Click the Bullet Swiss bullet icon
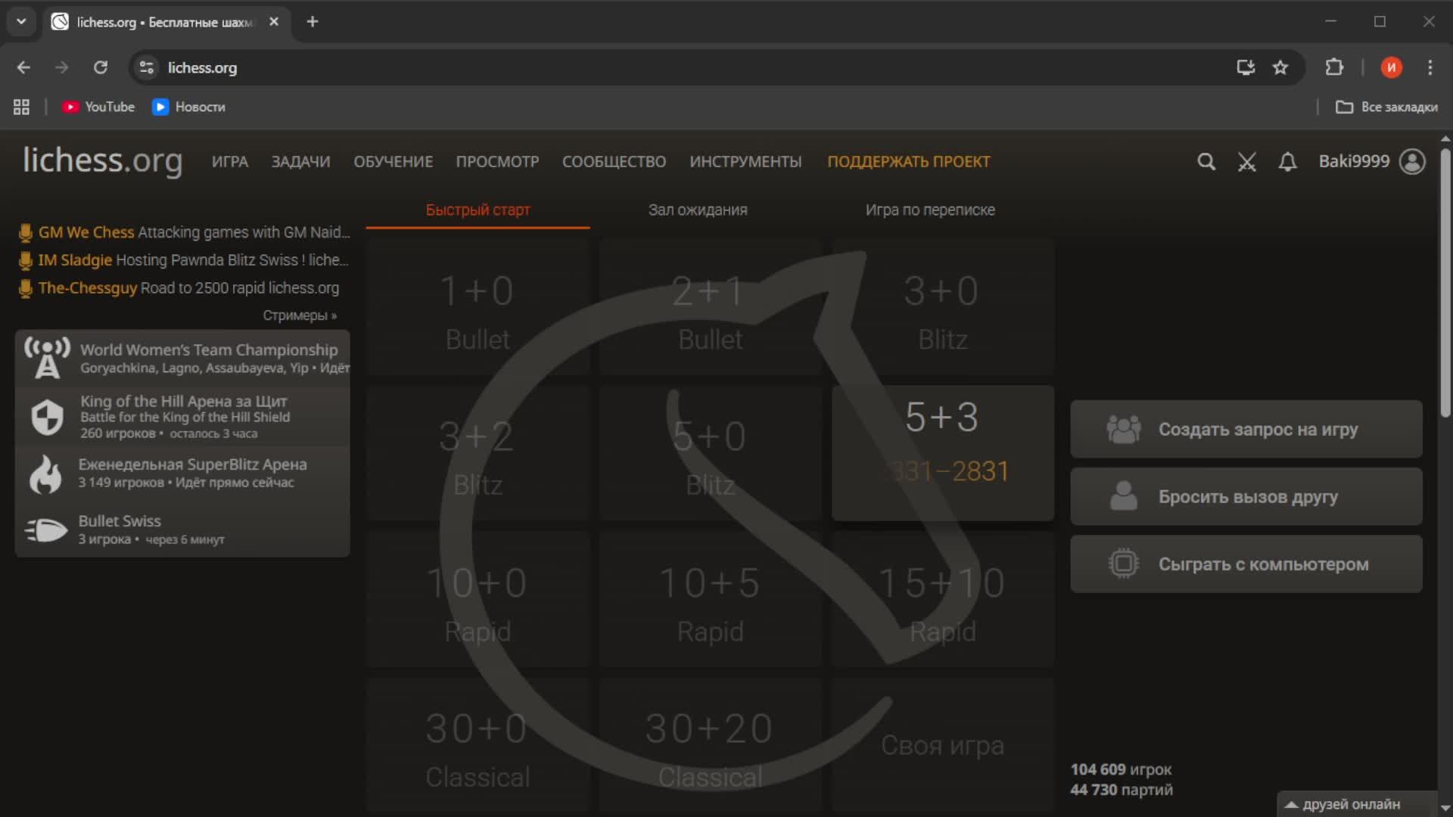This screenshot has width=1453, height=817. [47, 530]
